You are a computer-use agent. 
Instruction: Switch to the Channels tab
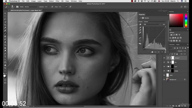(172, 45)
